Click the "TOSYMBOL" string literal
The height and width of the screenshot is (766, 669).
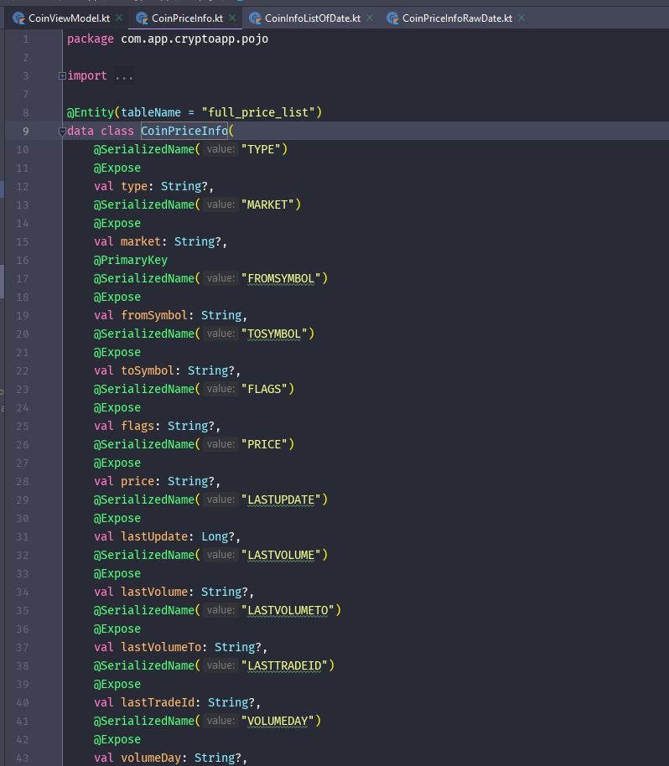(x=274, y=334)
